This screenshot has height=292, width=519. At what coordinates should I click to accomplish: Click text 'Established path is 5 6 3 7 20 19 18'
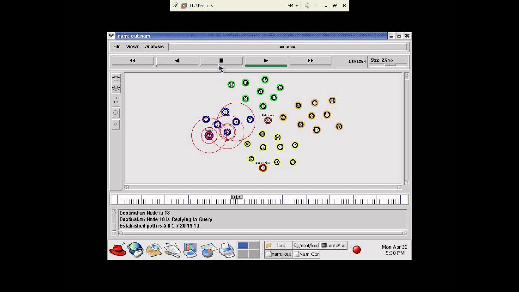point(159,226)
